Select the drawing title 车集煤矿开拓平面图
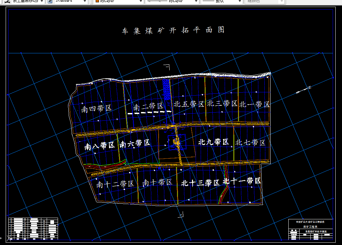This screenshot has width=342, height=245. click(x=174, y=30)
